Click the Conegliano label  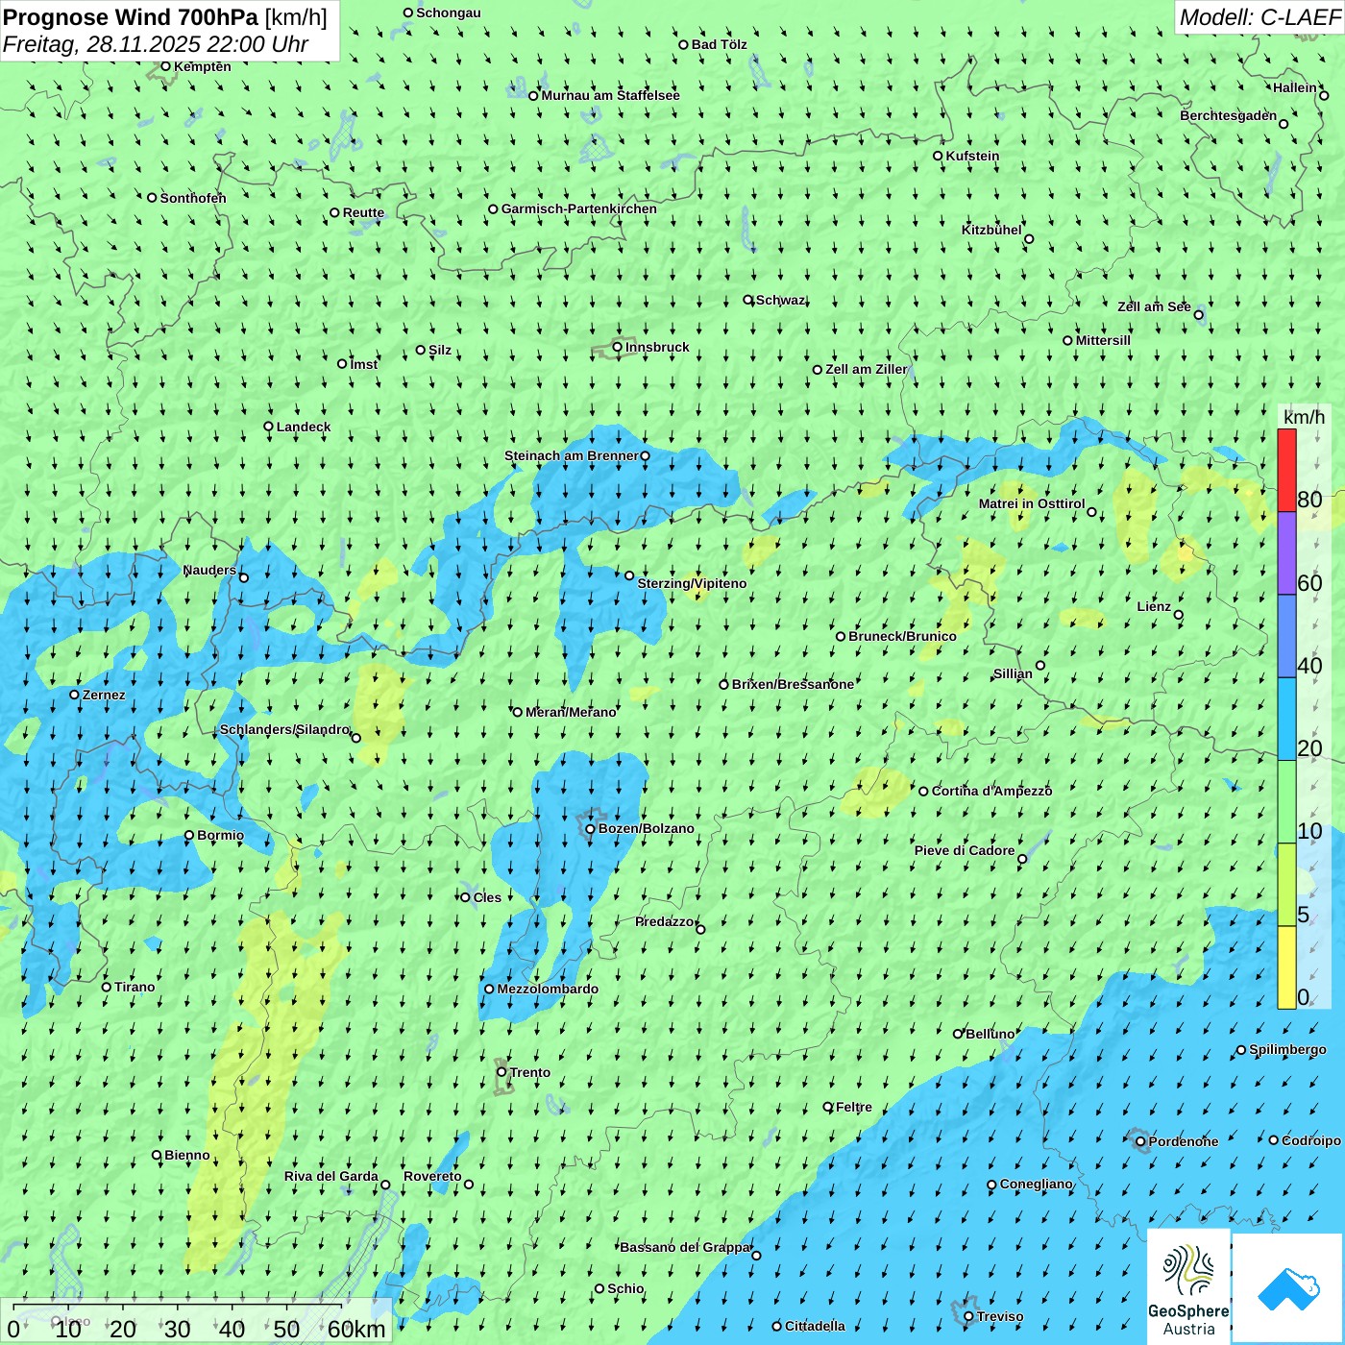pos(1036,1184)
